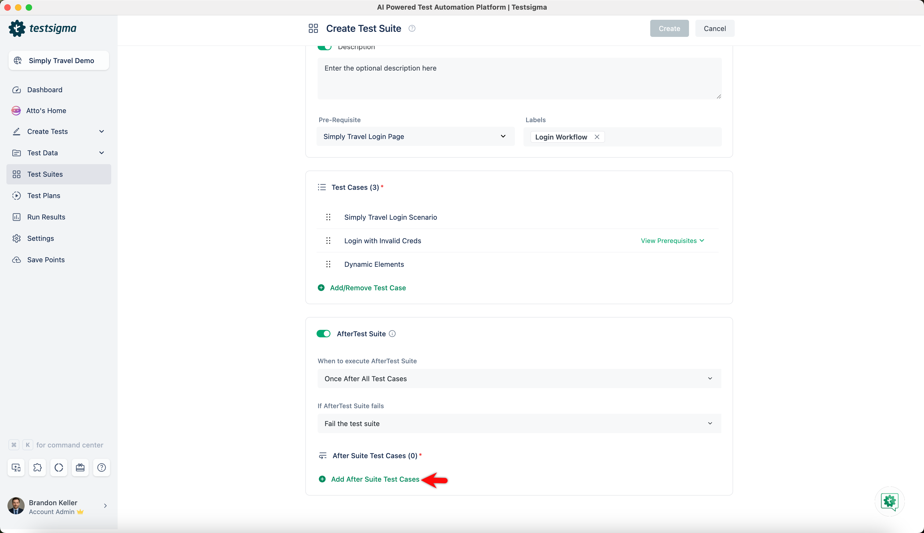Viewport: 924px width, 533px height.
Task: Click the cross-device testing icon
Action: [x=16, y=468]
